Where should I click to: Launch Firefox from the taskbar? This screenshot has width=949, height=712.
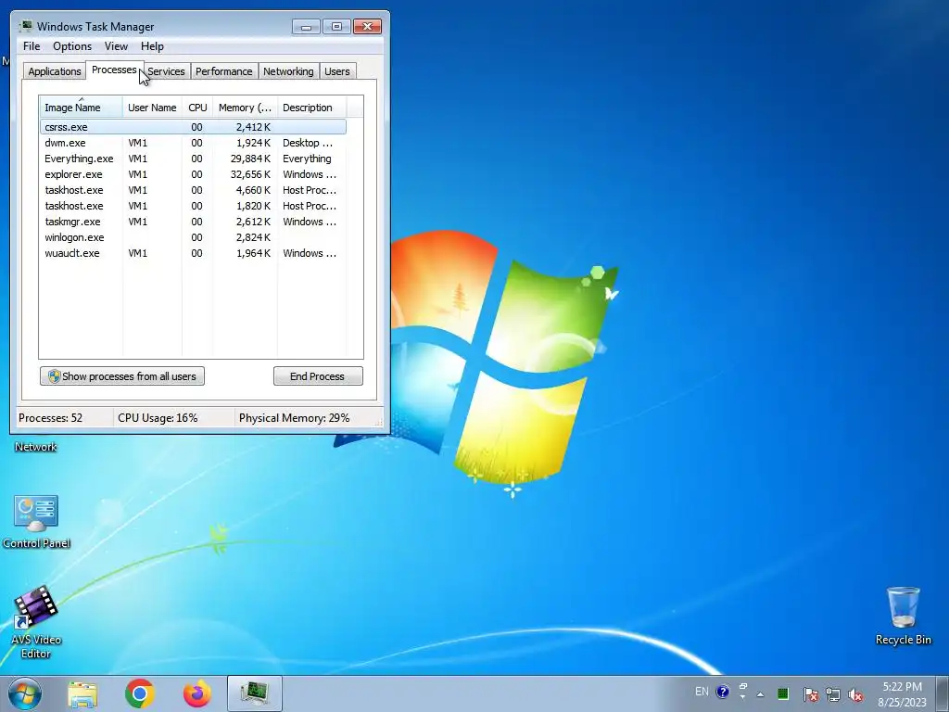[197, 693]
